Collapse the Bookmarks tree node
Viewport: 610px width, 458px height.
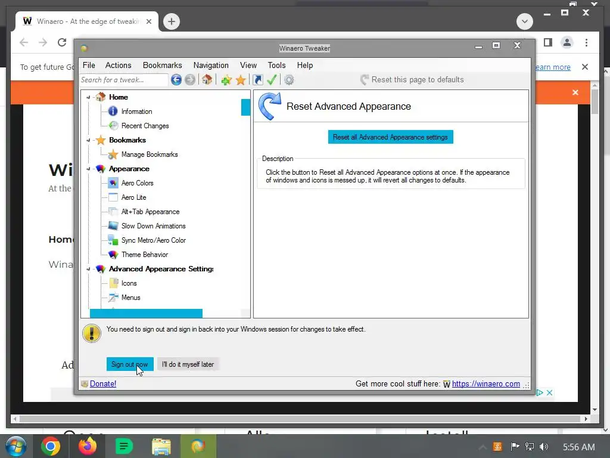[88, 140]
